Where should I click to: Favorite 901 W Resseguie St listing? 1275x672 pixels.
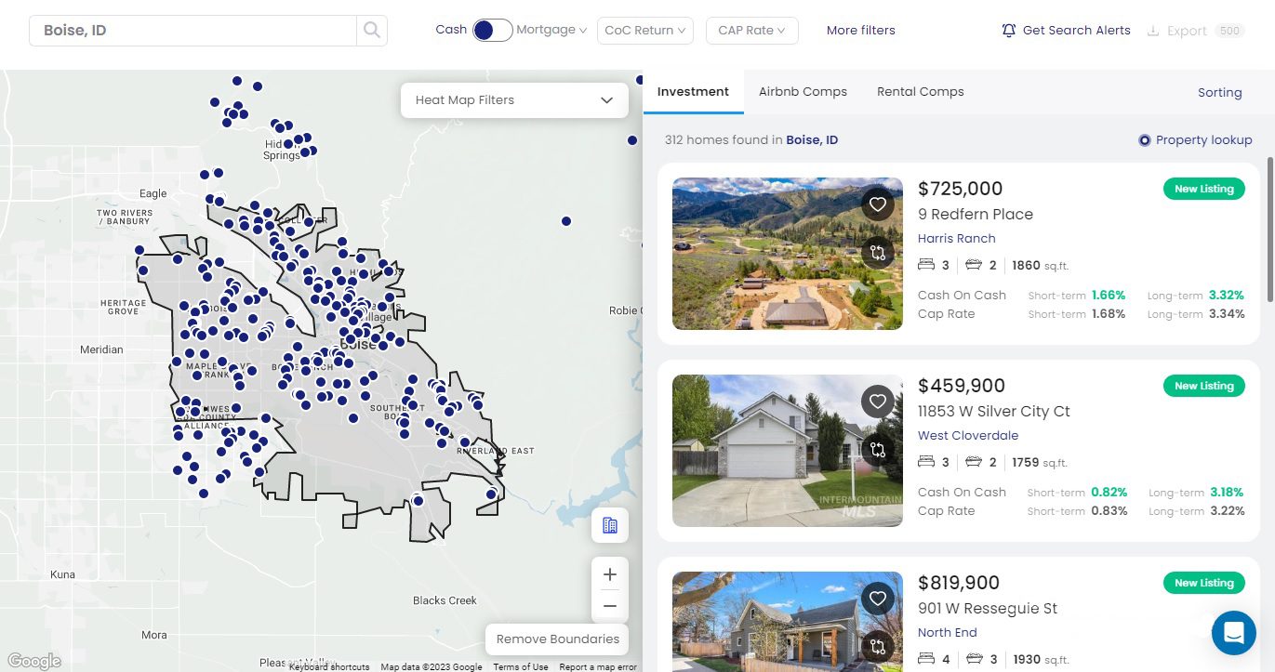[x=877, y=598]
